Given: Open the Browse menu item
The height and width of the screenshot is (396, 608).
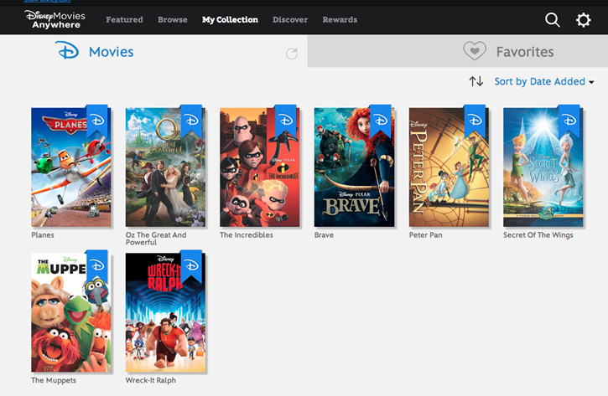Looking at the screenshot, I should [x=173, y=19].
